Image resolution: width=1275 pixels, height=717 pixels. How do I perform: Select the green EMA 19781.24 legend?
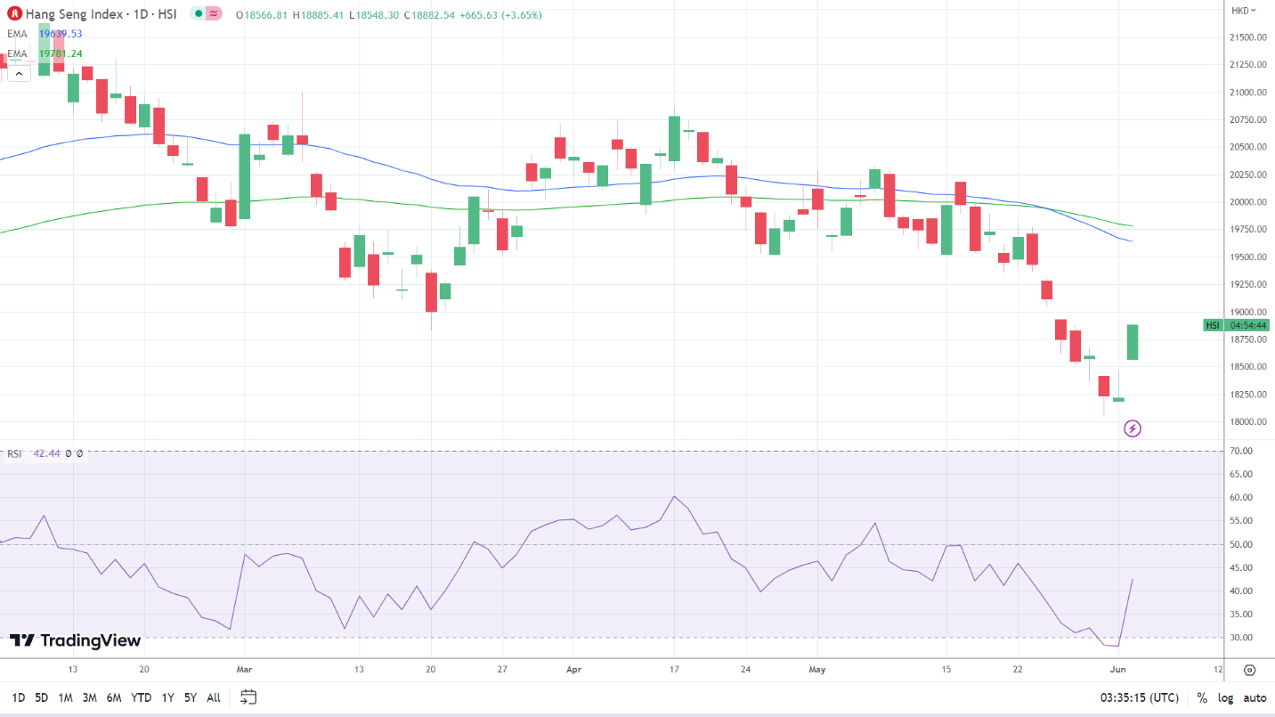(x=45, y=53)
